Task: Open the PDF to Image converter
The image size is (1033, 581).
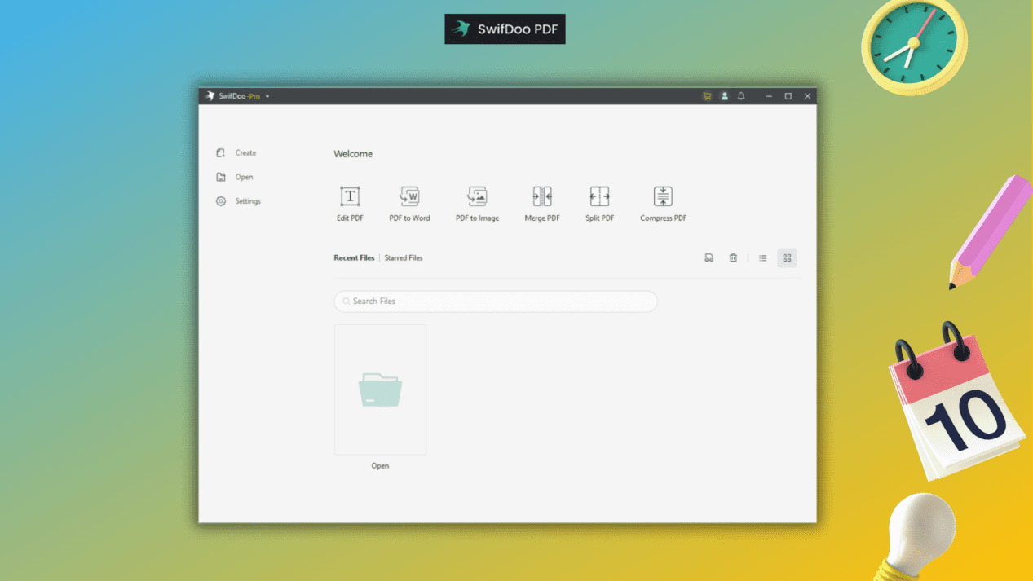Action: pyautogui.click(x=477, y=203)
